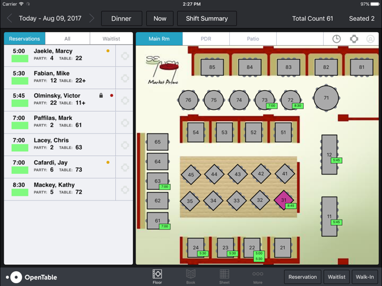The height and width of the screenshot is (286, 382).
Task: Tap the 5:30 tag on table 24
Action: [203, 253]
